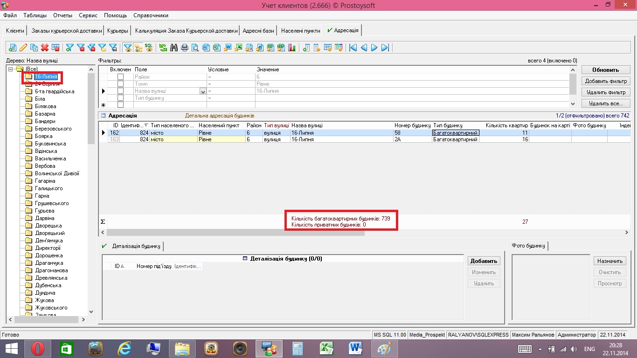Screen dimensions: 637x358
Task: Enable the Район filter checkbox
Action: [x=120, y=77]
